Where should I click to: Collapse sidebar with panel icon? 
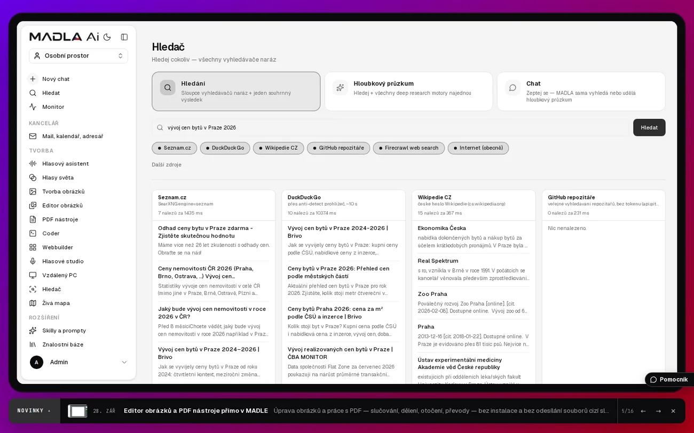click(x=124, y=37)
